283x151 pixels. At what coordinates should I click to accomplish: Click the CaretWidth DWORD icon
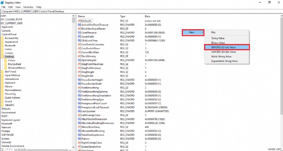[79, 37]
